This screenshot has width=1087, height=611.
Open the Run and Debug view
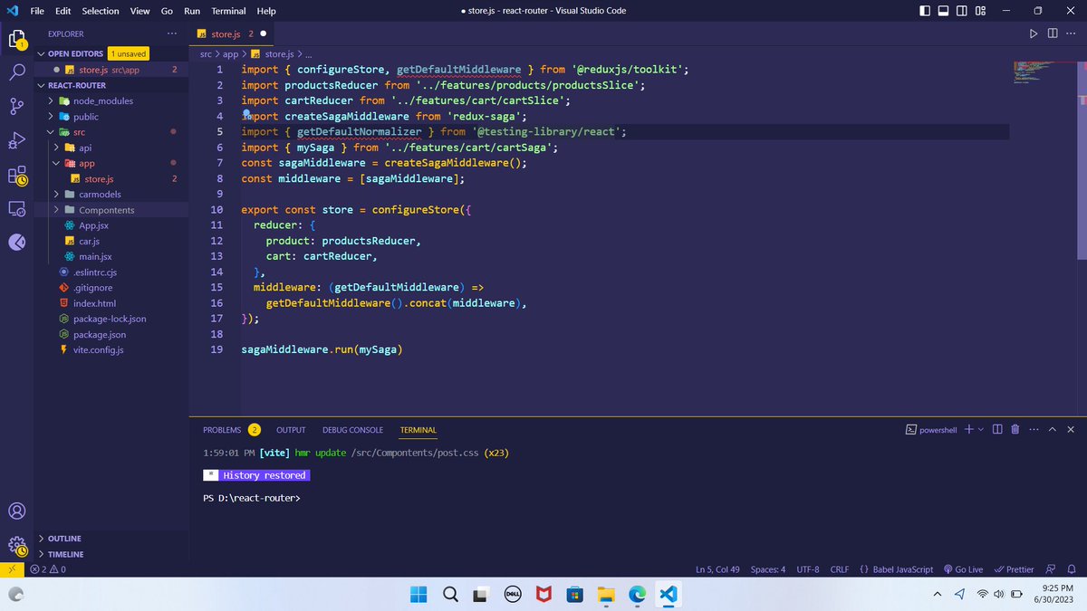[16, 140]
